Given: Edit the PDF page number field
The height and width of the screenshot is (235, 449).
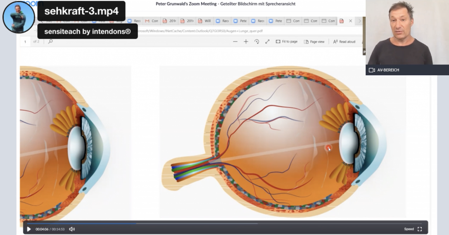Looking at the screenshot, I should click(25, 42).
